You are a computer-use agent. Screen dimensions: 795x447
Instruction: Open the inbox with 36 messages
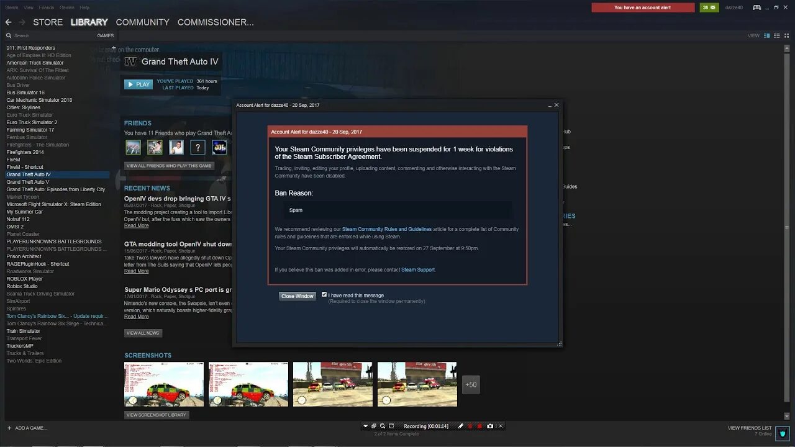tap(709, 7)
